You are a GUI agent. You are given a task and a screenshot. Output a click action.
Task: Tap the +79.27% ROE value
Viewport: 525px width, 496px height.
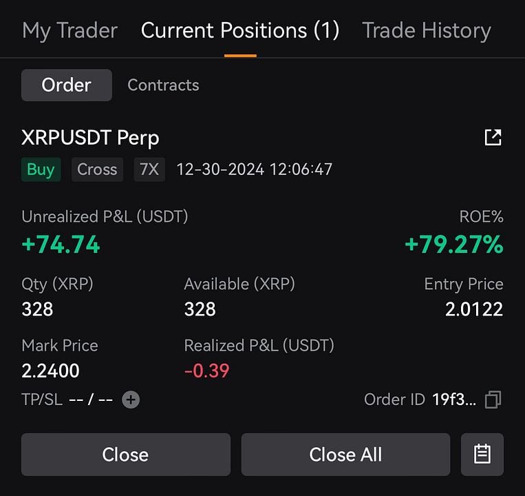tap(454, 244)
